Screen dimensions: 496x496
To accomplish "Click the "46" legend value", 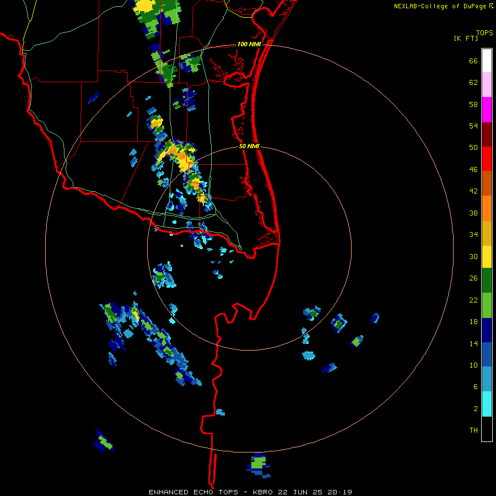I will coord(473,170).
